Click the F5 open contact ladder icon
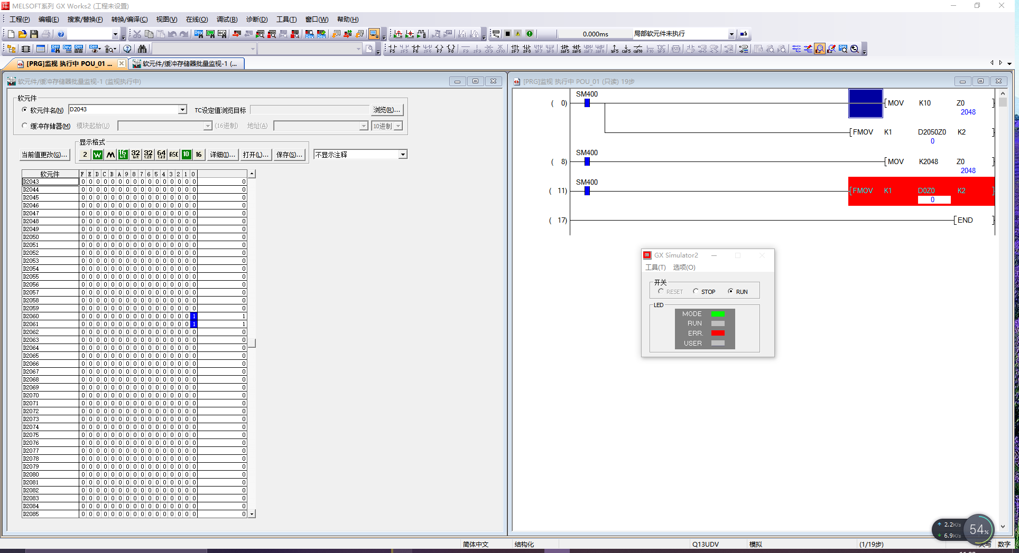1019x553 pixels. [x=392, y=49]
